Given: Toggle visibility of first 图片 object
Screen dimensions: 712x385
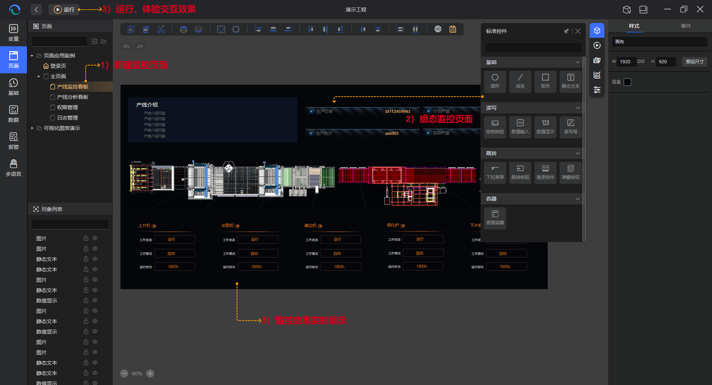Looking at the screenshot, I should (x=95, y=238).
